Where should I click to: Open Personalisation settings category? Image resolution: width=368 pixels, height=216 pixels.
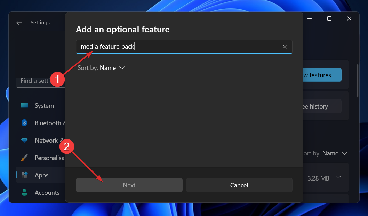coord(40,158)
